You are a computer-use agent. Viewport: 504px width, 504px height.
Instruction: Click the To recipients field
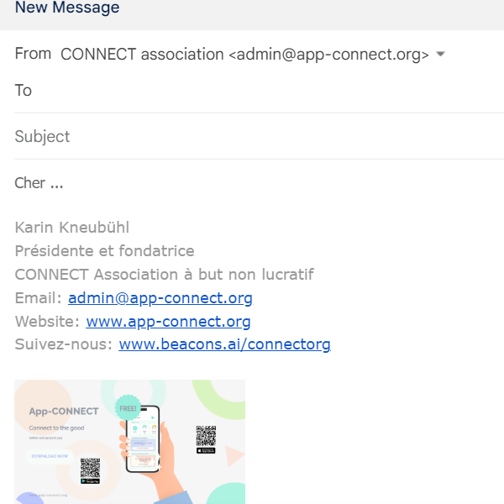(x=252, y=91)
